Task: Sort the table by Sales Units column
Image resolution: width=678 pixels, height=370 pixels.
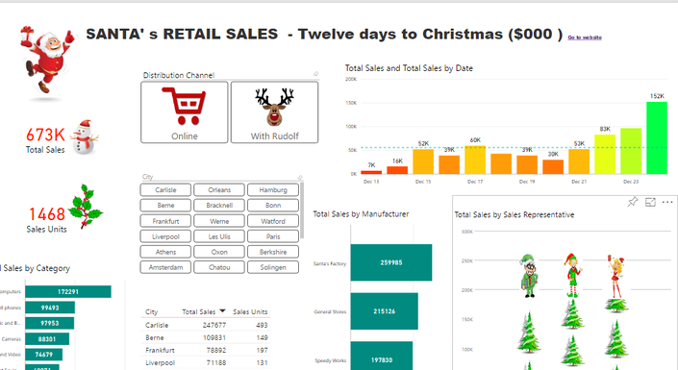Action: (250, 311)
